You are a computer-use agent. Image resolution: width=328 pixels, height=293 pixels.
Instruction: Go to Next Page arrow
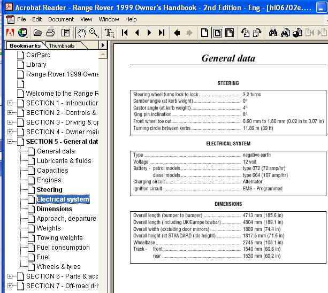tap(149, 33)
